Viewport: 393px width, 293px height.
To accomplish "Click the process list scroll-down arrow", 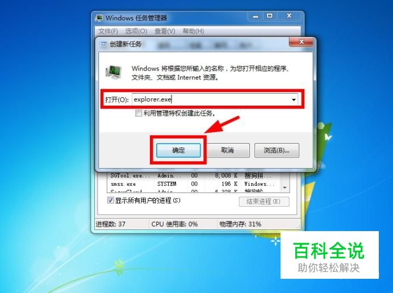I will 285,187.
